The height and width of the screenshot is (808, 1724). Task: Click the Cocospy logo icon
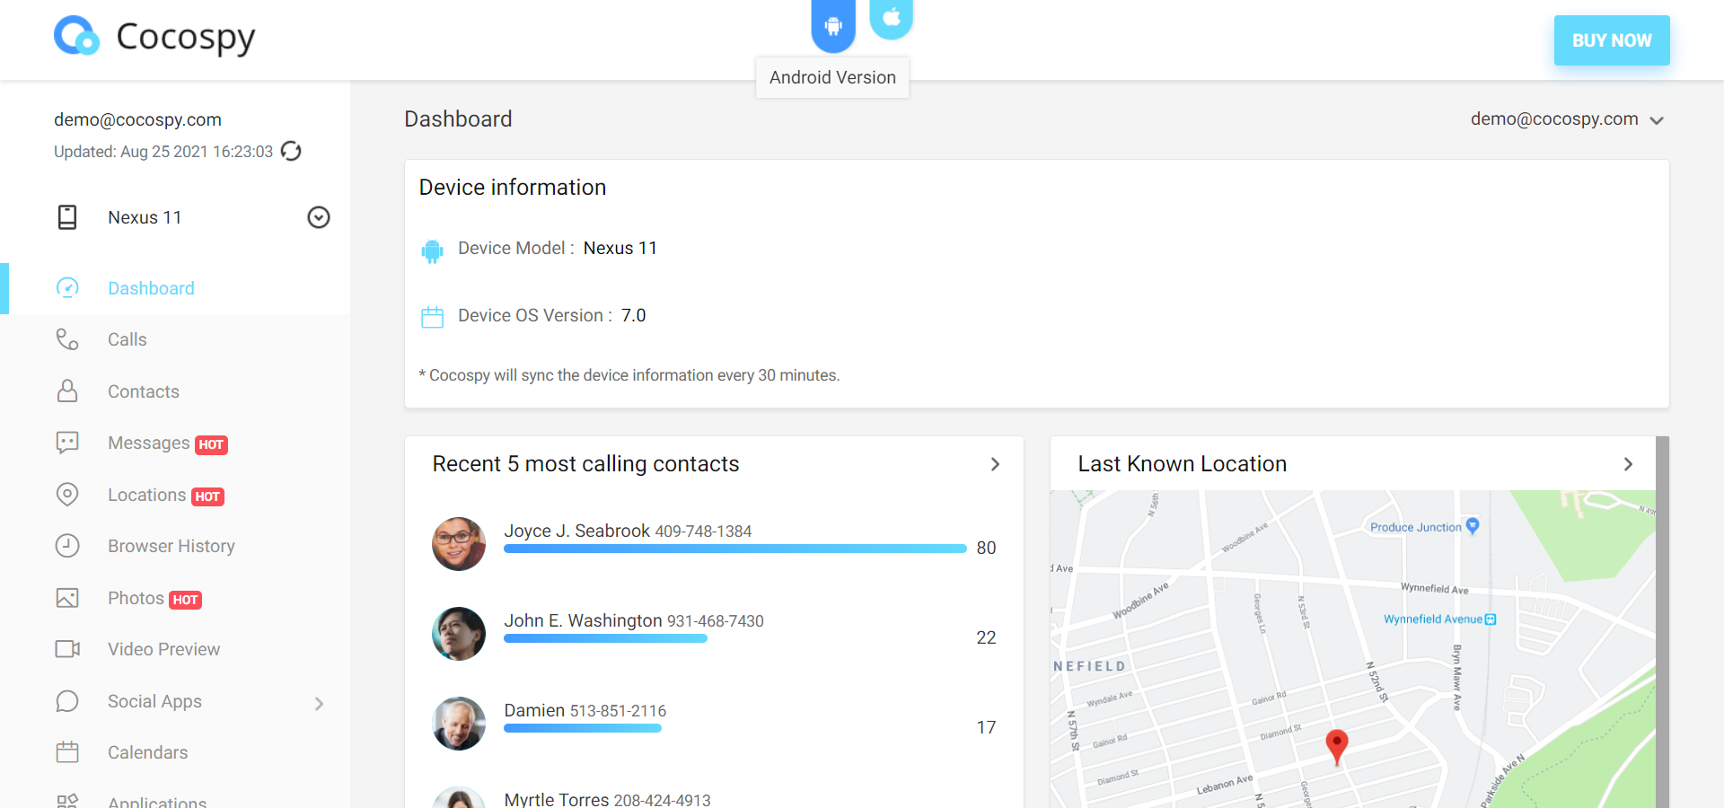click(76, 36)
